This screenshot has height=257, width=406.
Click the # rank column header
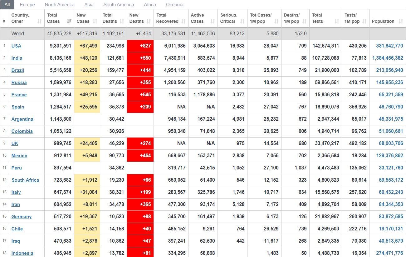pos(4,18)
